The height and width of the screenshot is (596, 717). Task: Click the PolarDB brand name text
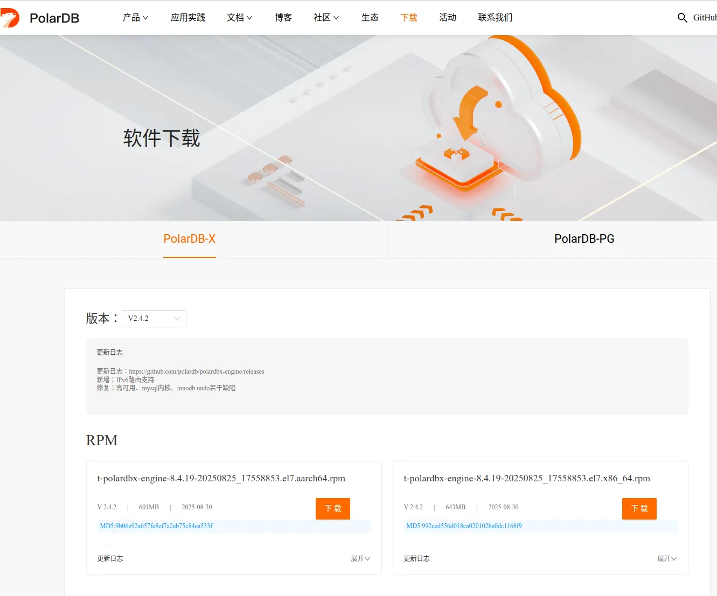point(54,18)
